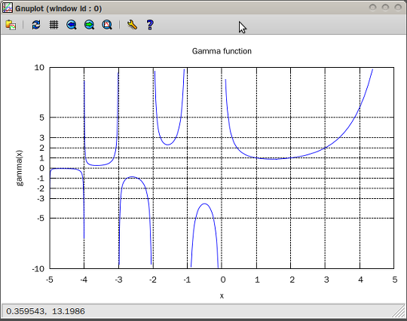Click the x-axis label "x"
407x321 pixels.
222,296
